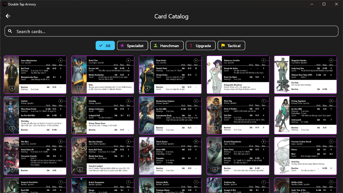Viewport: 343px width, 193px height.
Task: Click the flag icon on Tactical chip
Action: tap(223, 45)
